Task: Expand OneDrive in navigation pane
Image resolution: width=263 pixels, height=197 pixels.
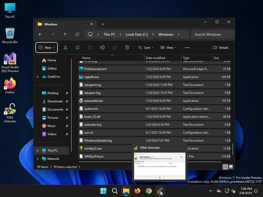Action: pyautogui.click(x=37, y=77)
